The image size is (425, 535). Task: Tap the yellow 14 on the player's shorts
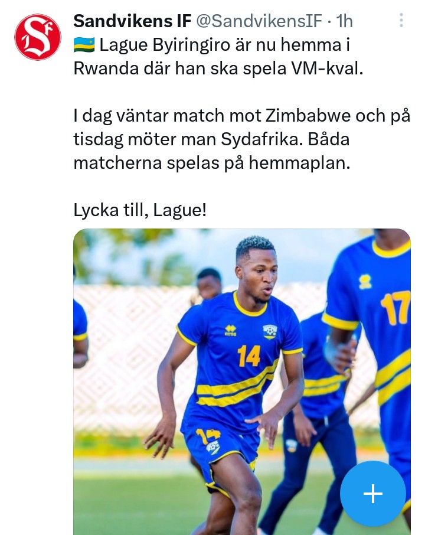click(x=208, y=435)
